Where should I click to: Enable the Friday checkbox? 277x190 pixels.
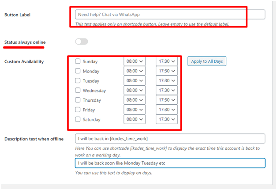(x=78, y=110)
